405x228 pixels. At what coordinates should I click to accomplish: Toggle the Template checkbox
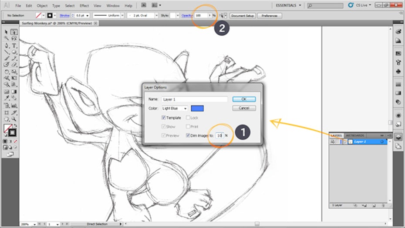point(164,118)
